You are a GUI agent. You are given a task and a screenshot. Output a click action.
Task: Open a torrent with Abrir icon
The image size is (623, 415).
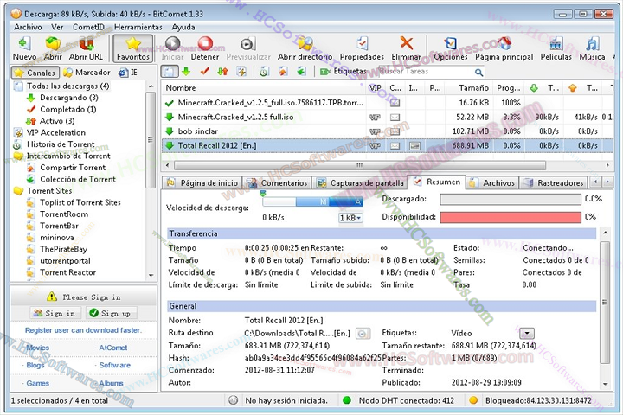point(53,48)
